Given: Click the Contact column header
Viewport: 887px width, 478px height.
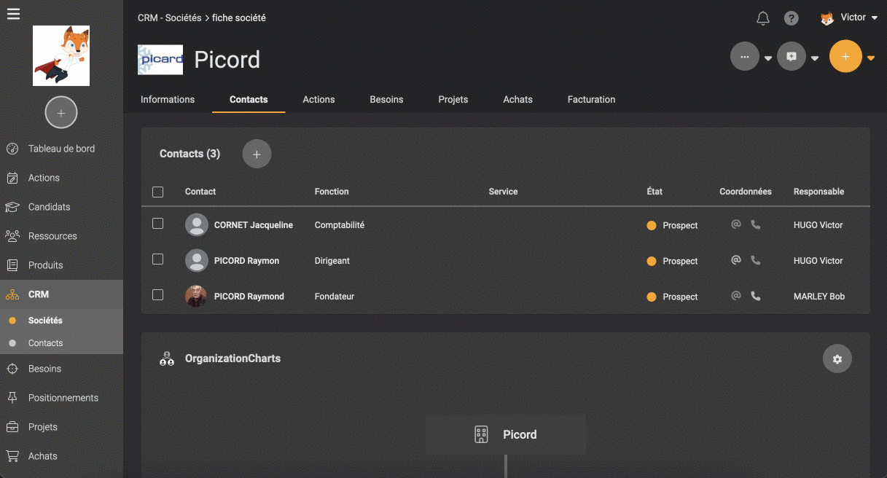Looking at the screenshot, I should (x=200, y=192).
